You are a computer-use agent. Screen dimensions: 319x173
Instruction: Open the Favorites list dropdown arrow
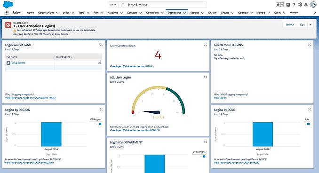[282, 5]
